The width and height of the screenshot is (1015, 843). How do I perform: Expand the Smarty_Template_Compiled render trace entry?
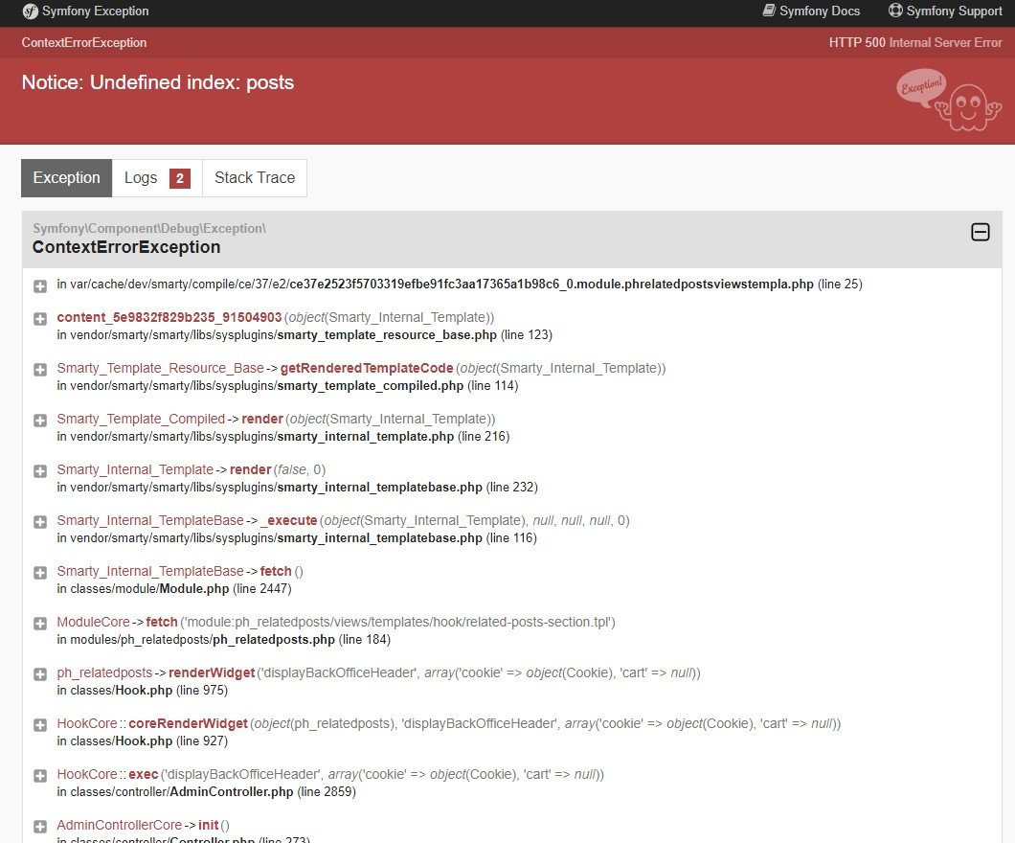(40, 421)
